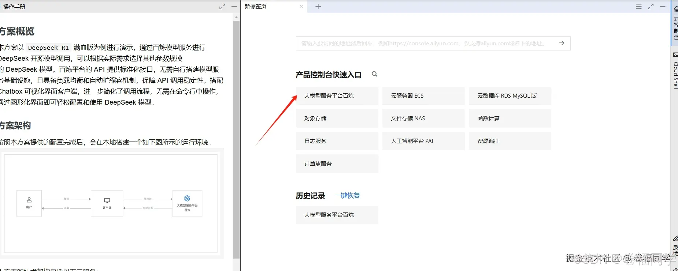Screen dimensions: 678x271
Task: Minimize the 操作手册 panel
Action: pyautogui.click(x=234, y=7)
